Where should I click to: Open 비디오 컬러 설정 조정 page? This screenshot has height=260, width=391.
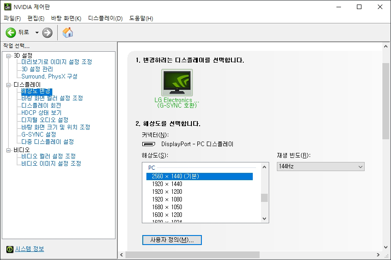48,156
